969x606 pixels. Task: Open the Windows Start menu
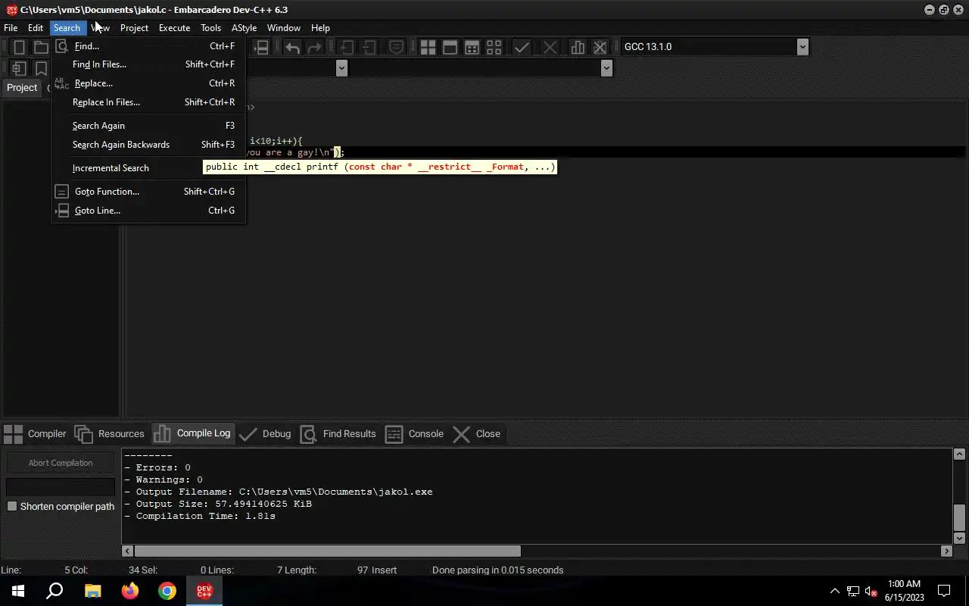tap(18, 591)
